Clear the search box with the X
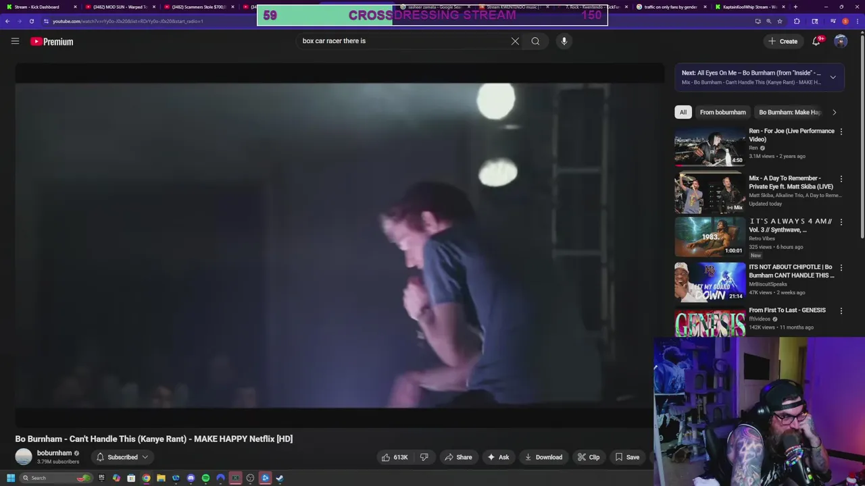The height and width of the screenshot is (486, 865). [515, 41]
